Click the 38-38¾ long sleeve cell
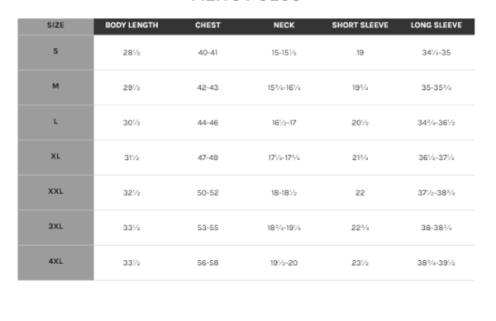 tap(436, 228)
